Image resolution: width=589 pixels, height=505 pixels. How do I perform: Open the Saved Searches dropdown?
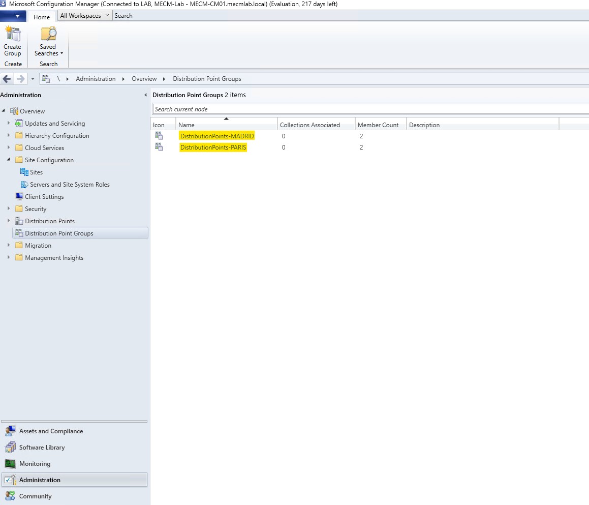click(48, 41)
